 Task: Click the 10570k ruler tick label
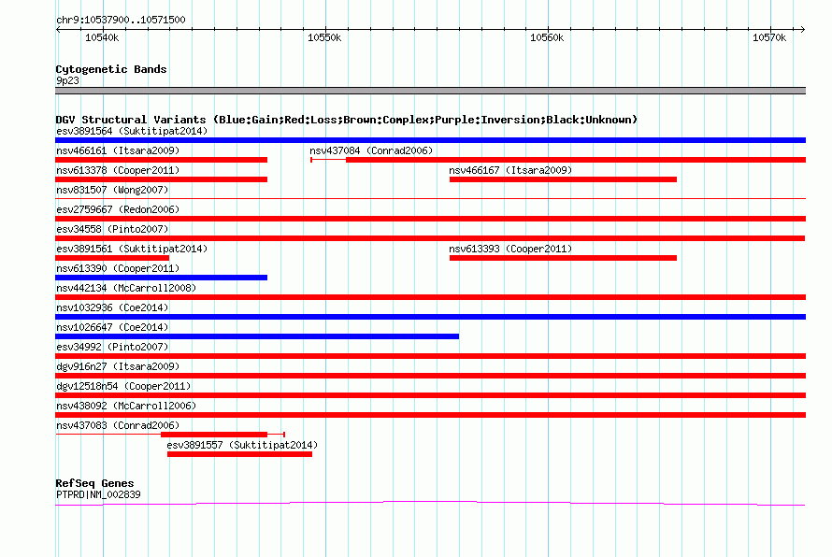click(769, 37)
